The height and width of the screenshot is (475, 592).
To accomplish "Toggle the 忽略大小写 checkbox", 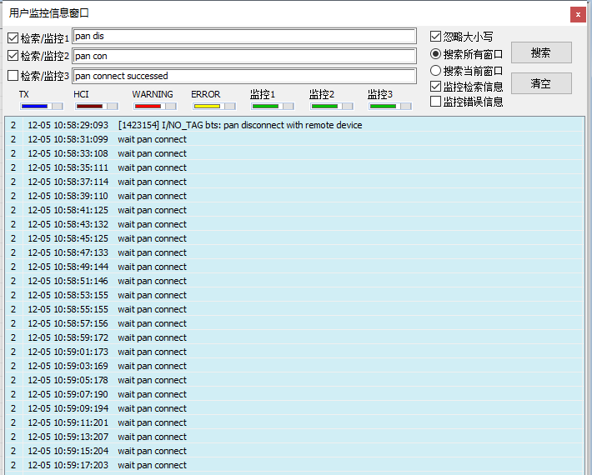I will coord(436,37).
